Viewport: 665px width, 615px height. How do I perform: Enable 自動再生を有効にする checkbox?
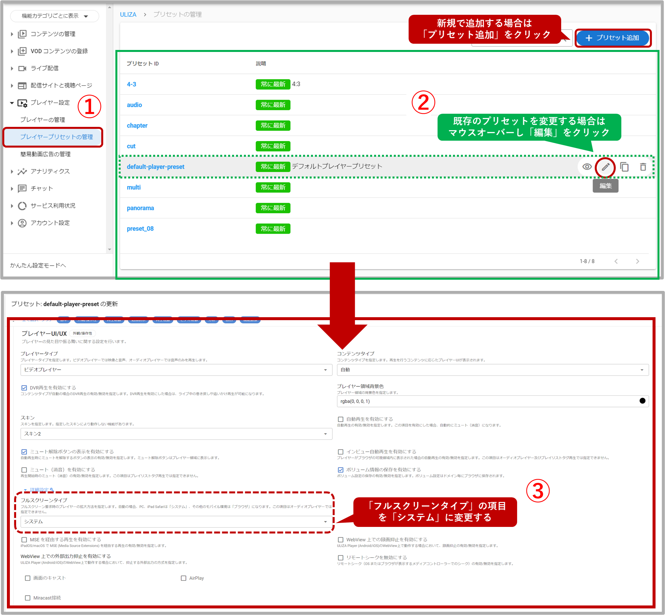click(x=341, y=419)
